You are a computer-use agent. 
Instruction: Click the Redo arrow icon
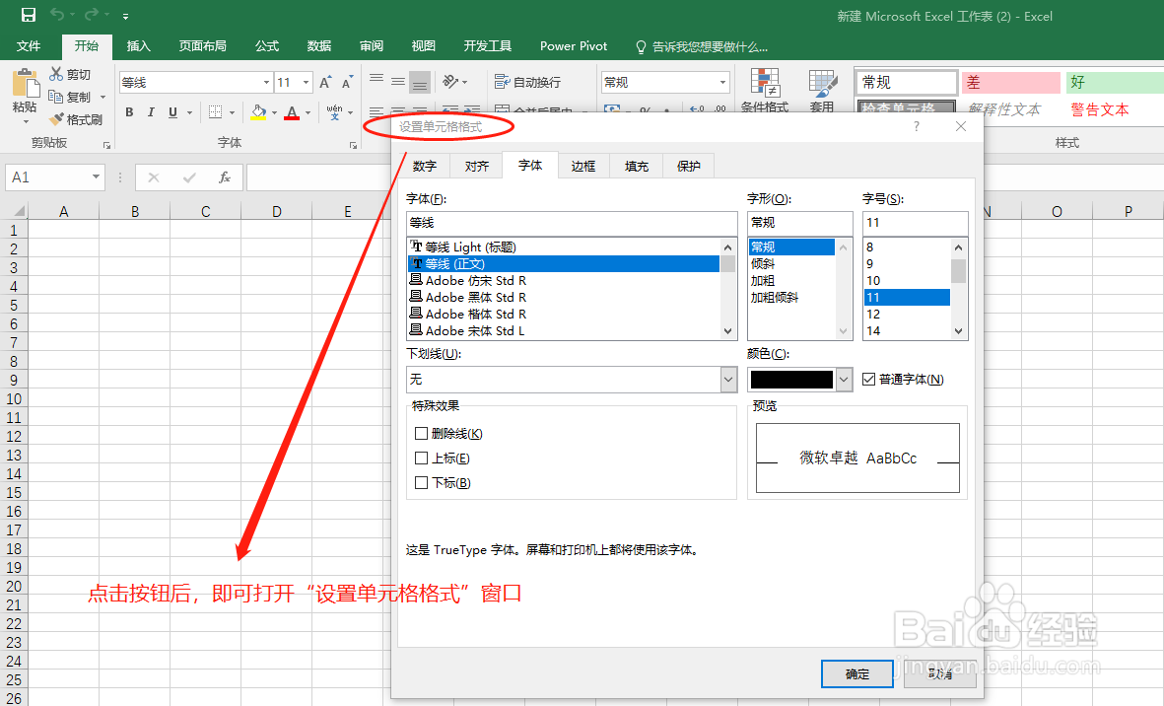click(x=92, y=15)
